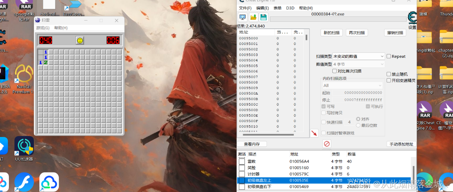Click the 手动添加地址 button
Viewport: 453px width, 192px height.
[x=401, y=144]
